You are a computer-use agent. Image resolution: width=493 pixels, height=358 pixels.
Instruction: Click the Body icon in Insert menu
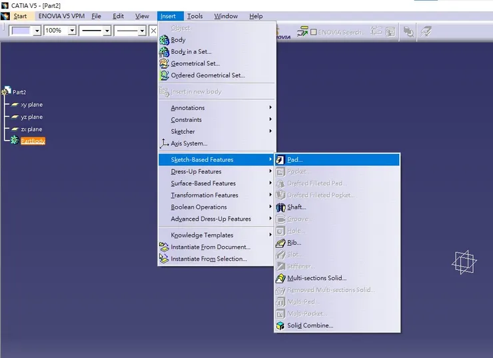[x=164, y=40]
